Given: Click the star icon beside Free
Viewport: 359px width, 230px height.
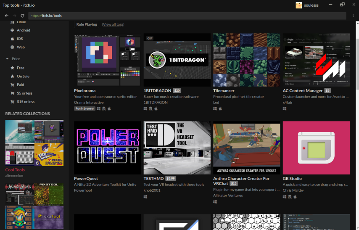Looking at the screenshot, I should point(12,68).
